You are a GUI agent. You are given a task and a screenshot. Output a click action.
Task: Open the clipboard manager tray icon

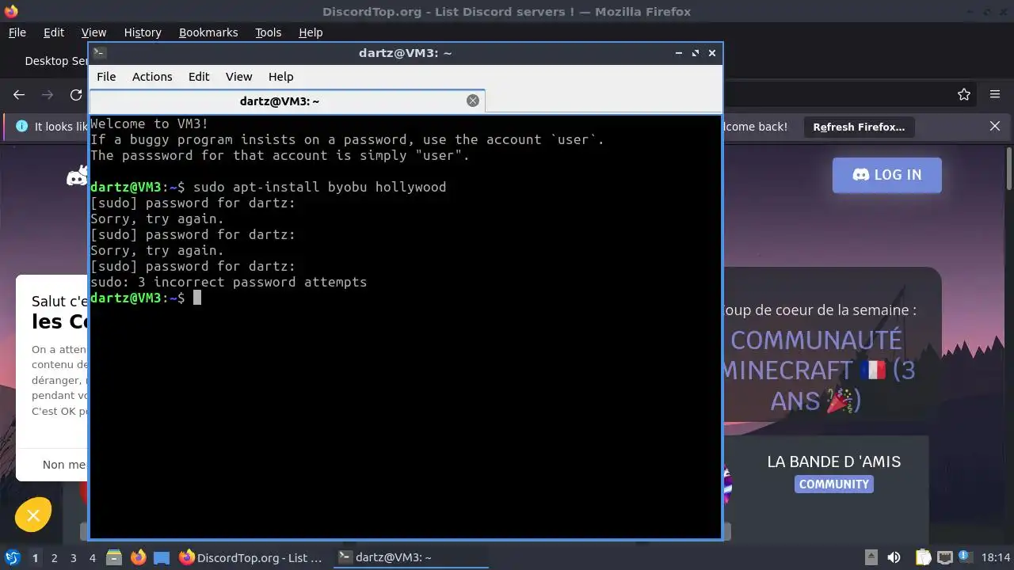coord(923,557)
